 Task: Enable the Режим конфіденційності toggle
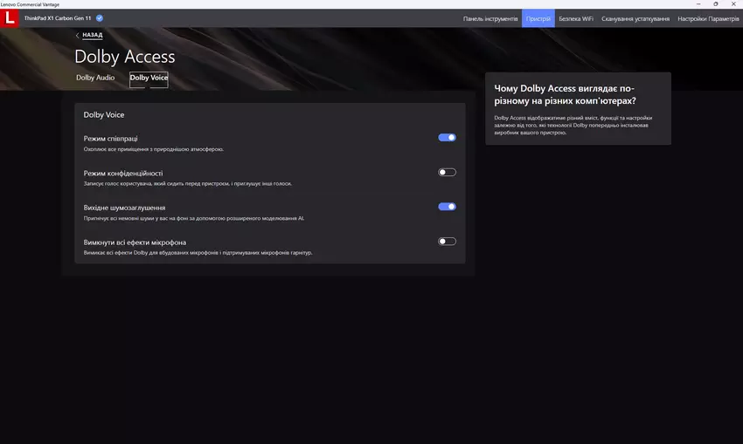pos(447,172)
